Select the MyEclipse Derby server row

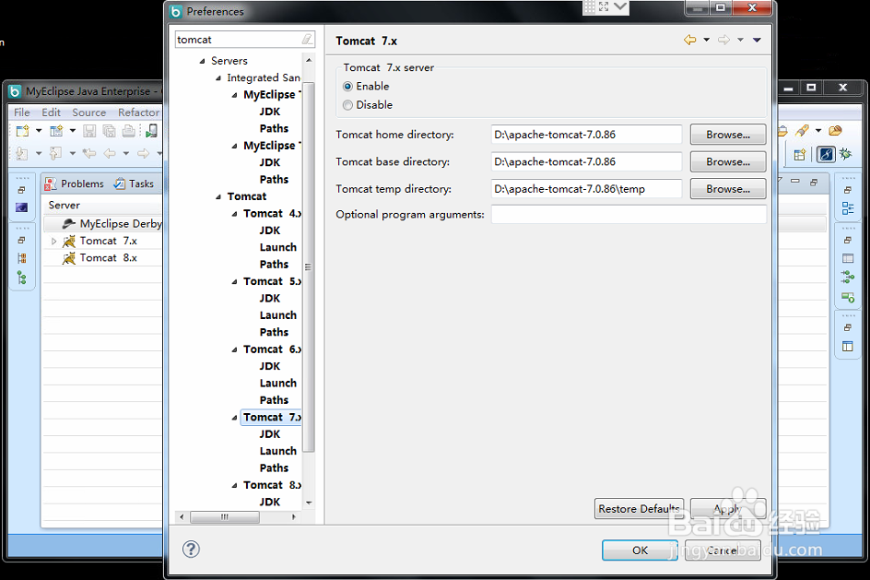[103, 224]
